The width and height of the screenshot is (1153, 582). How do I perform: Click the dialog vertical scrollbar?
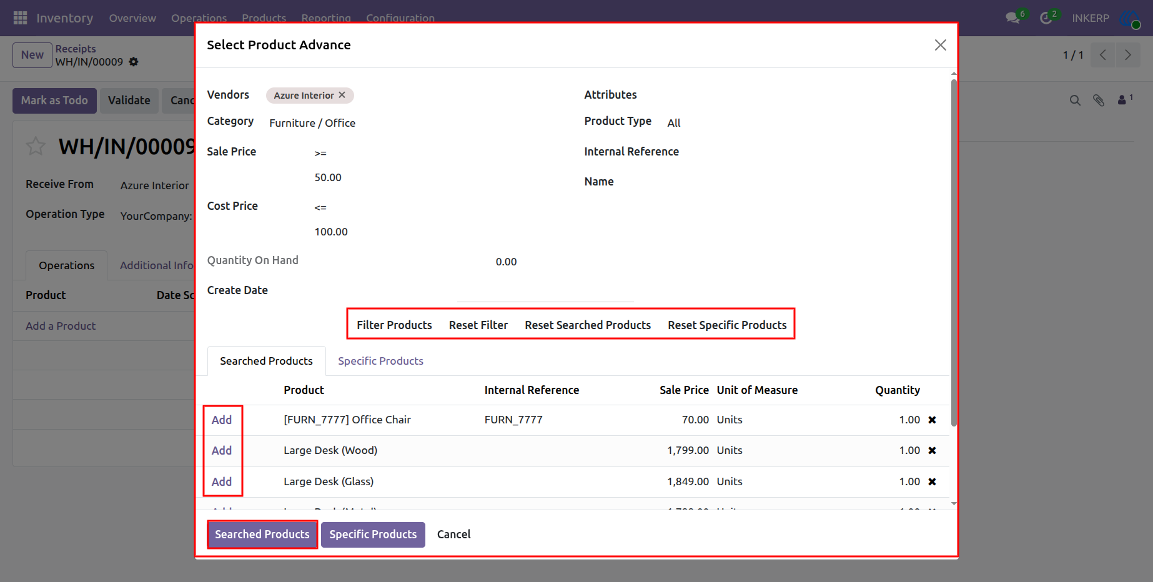pos(954,252)
